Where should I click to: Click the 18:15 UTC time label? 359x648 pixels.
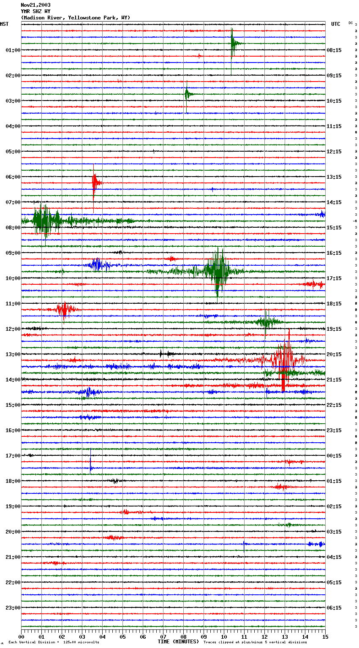tap(334, 304)
